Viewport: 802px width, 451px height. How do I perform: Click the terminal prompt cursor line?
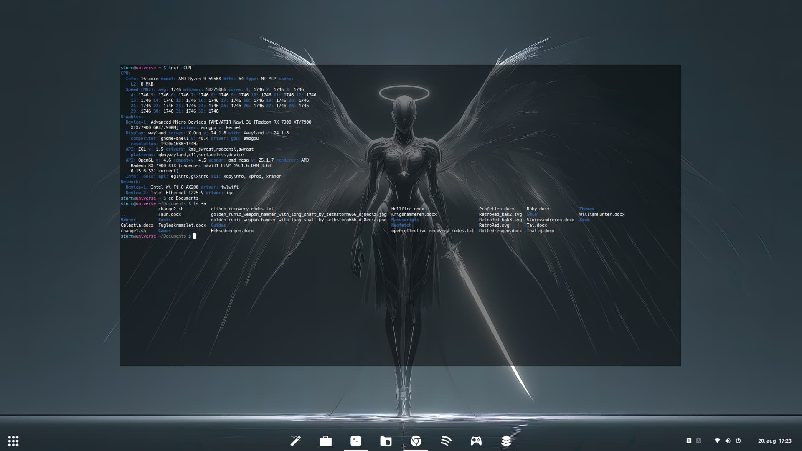pos(194,236)
